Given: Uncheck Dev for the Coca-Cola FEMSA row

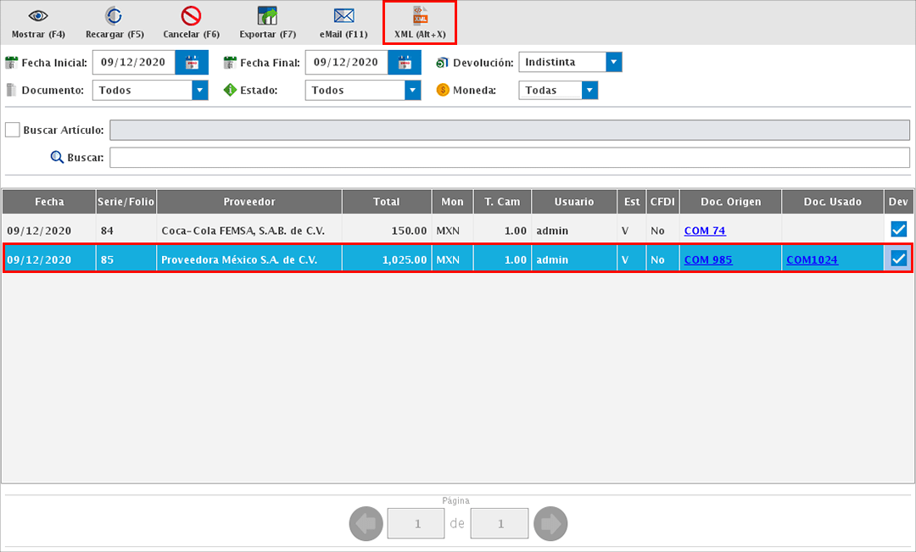Looking at the screenshot, I should tap(897, 230).
